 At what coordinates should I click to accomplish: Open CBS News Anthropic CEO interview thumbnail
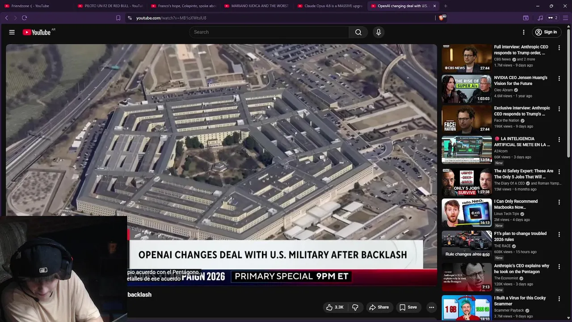coord(467,58)
